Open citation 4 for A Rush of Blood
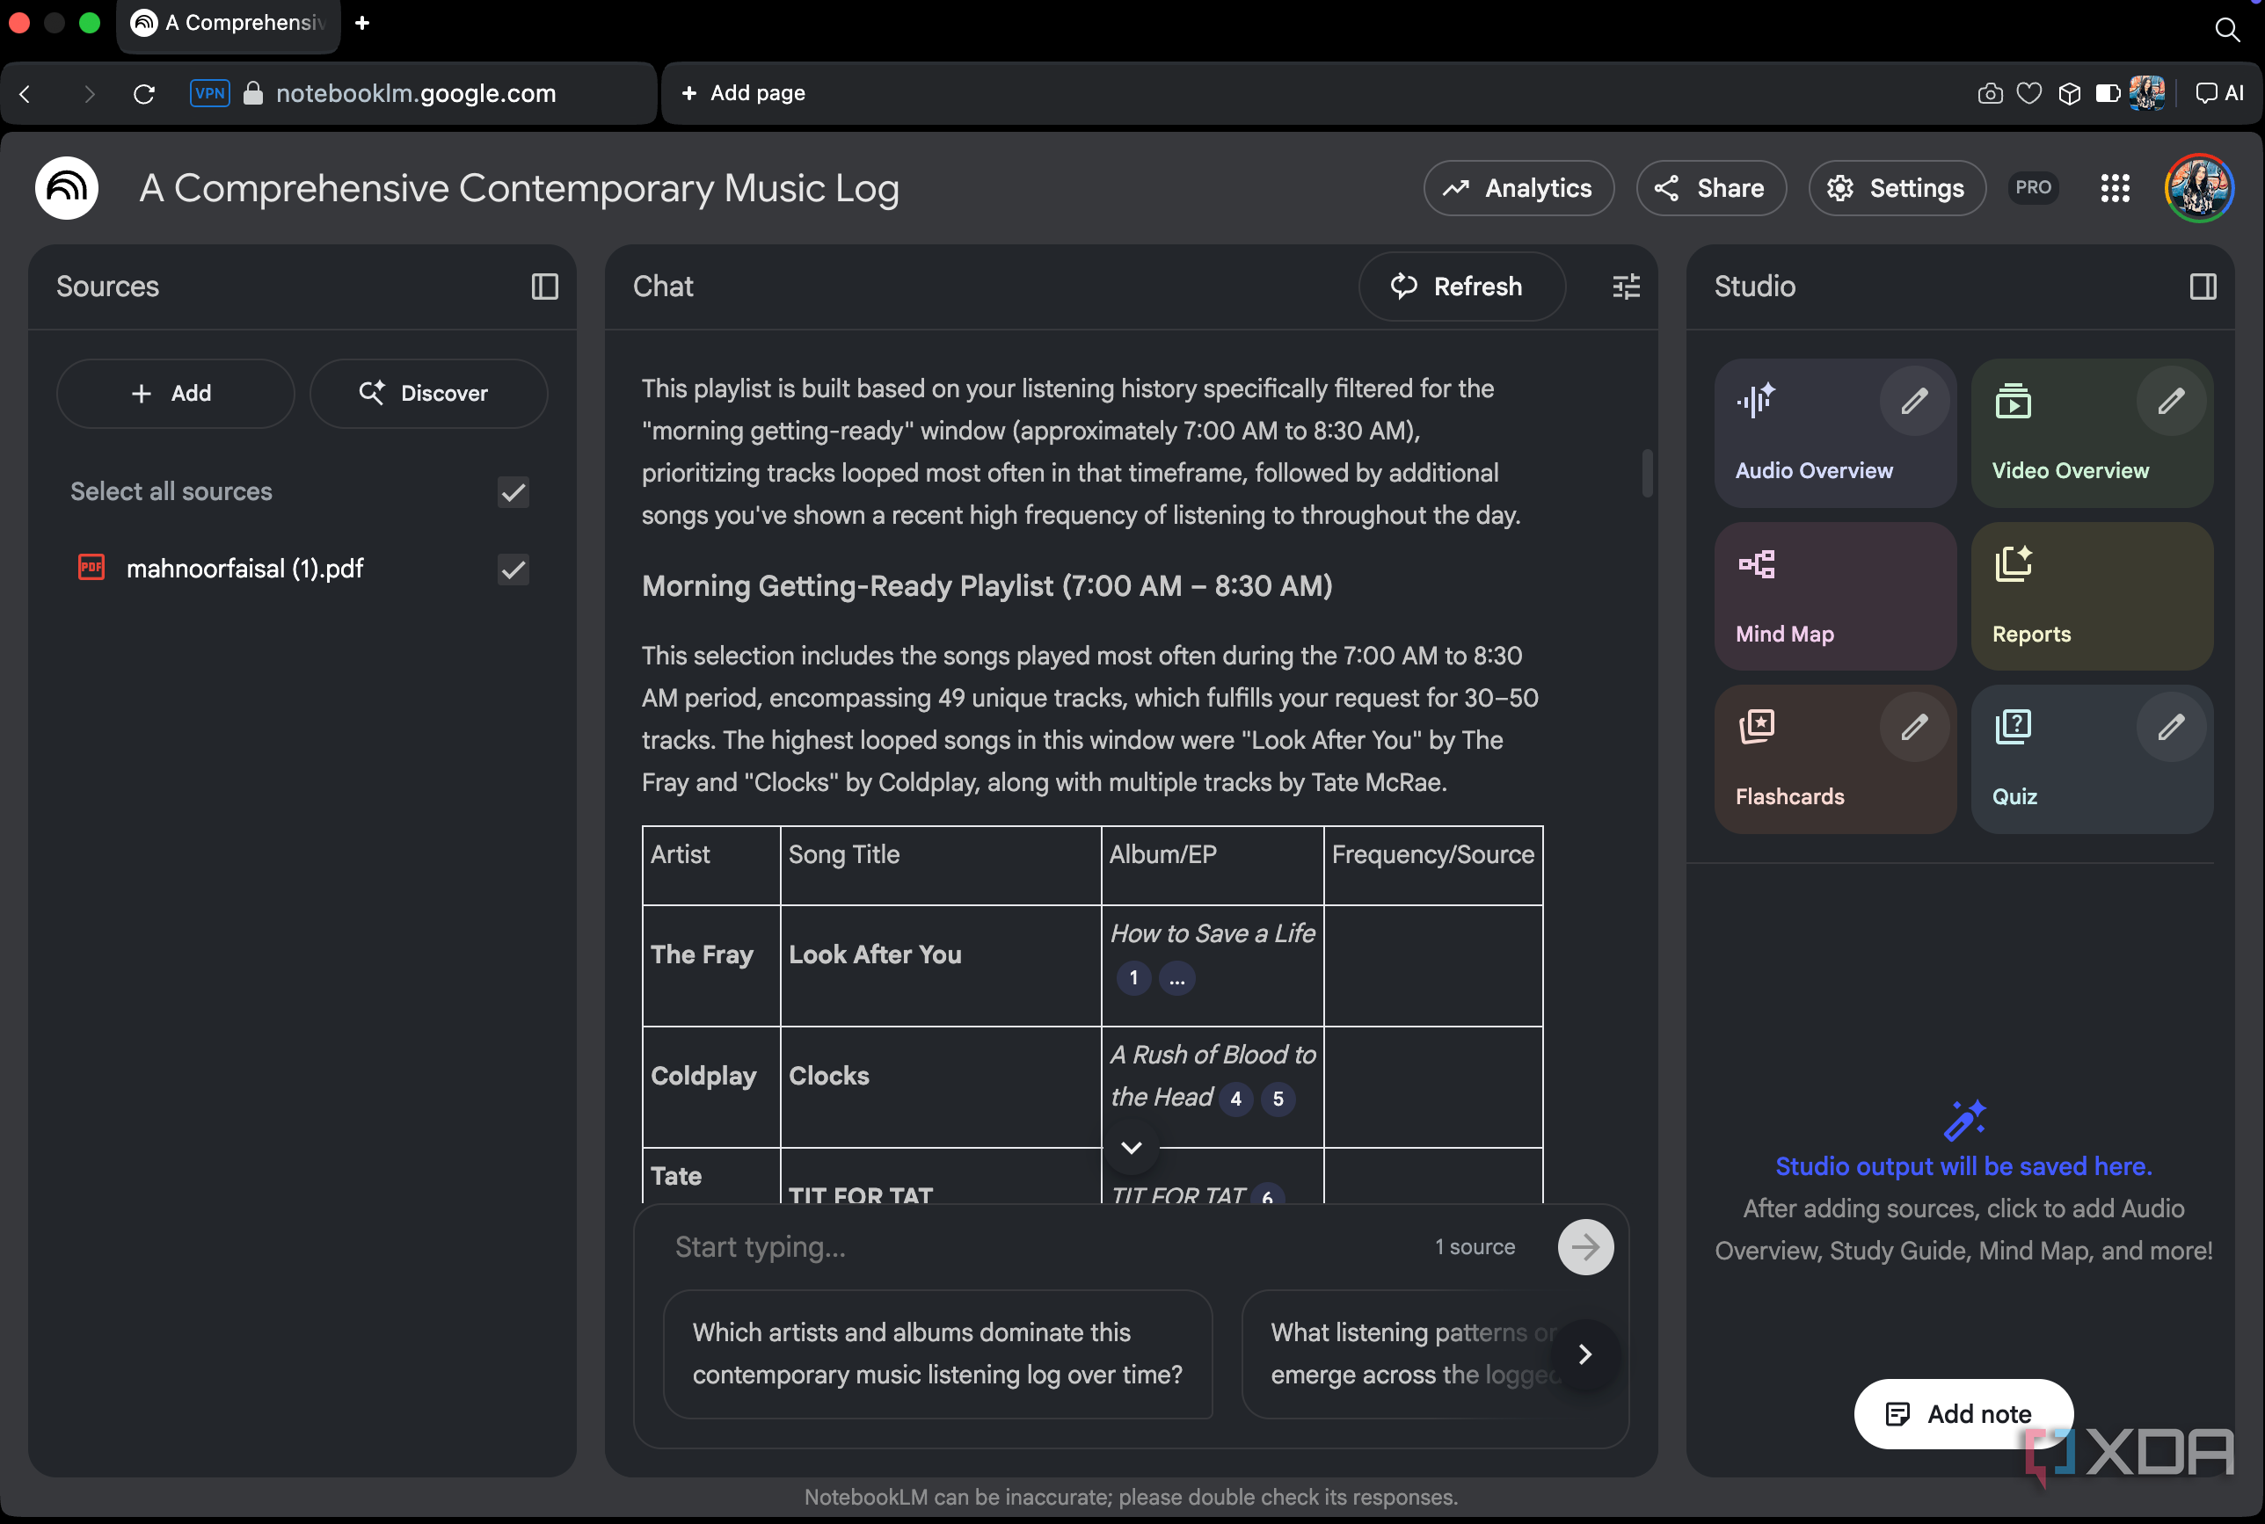This screenshot has height=1524, width=2265. [x=1235, y=1099]
